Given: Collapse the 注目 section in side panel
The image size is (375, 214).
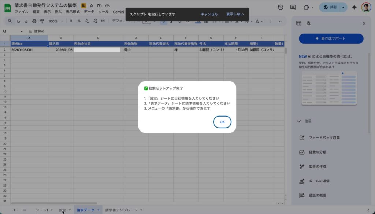Looking at the screenshot, I should pyautogui.click(x=298, y=121).
